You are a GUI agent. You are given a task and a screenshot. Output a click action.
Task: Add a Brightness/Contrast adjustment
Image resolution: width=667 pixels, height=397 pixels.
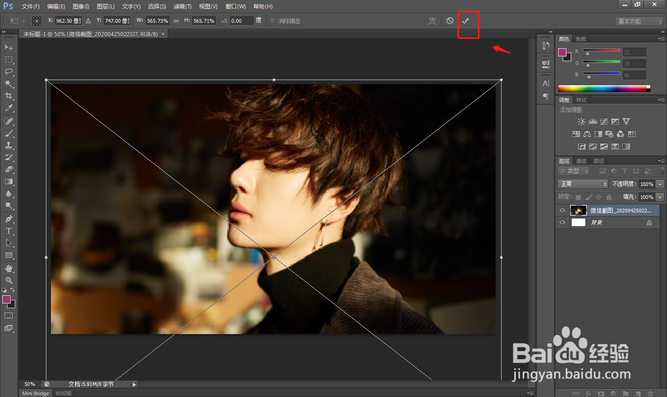581,122
